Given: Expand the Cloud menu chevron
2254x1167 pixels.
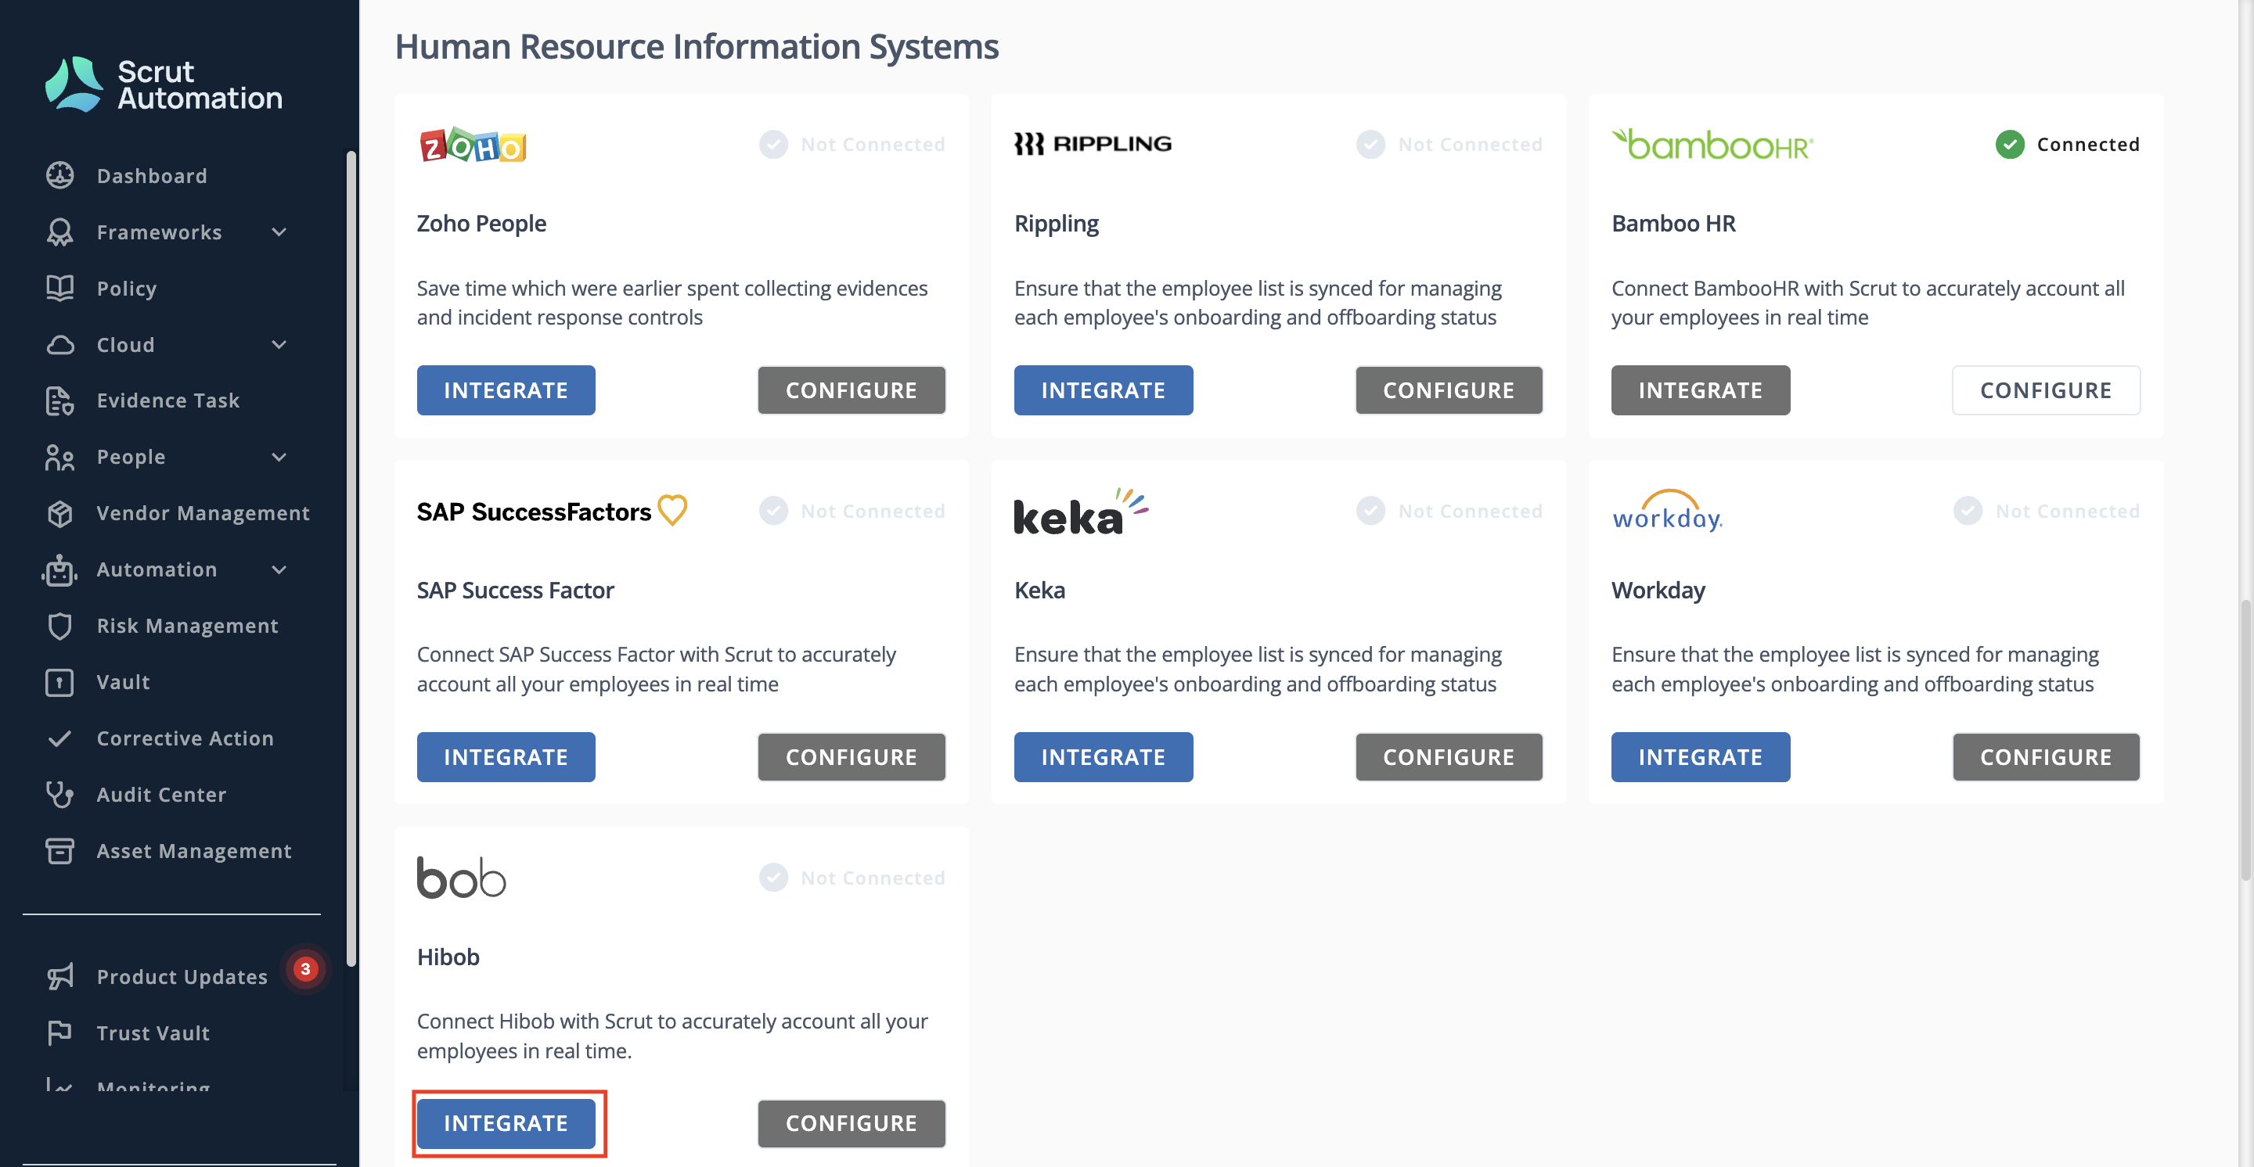Looking at the screenshot, I should (x=279, y=344).
